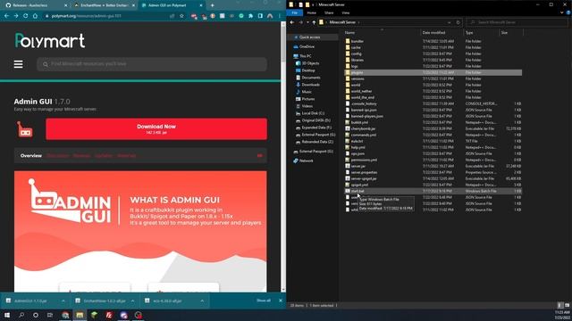Switch to the EnchantNow browser tab
This screenshot has width=572, height=321.
tap(104, 5)
